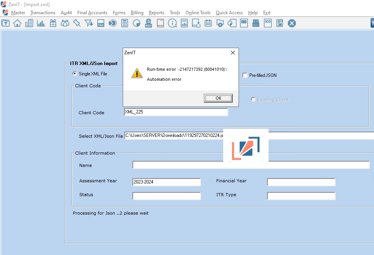The image size is (374, 255).
Task: Open the Forms menu
Action: click(119, 13)
